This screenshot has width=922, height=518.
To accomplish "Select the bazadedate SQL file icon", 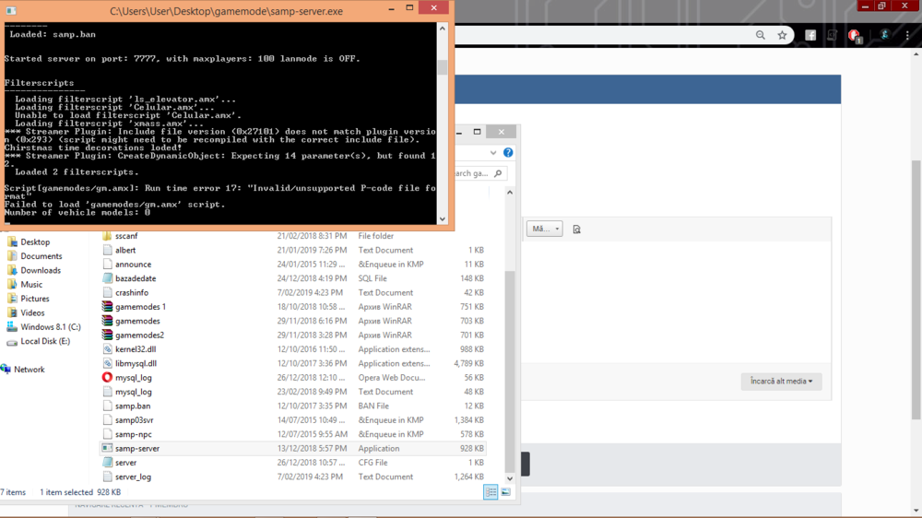I will click(107, 278).
